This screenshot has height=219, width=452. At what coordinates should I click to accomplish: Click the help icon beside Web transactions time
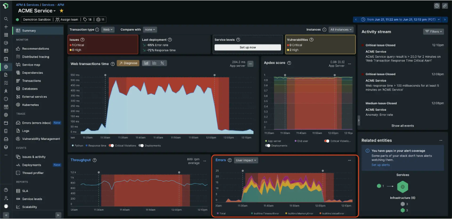113,64
